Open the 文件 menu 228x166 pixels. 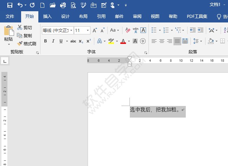[x=10, y=16]
